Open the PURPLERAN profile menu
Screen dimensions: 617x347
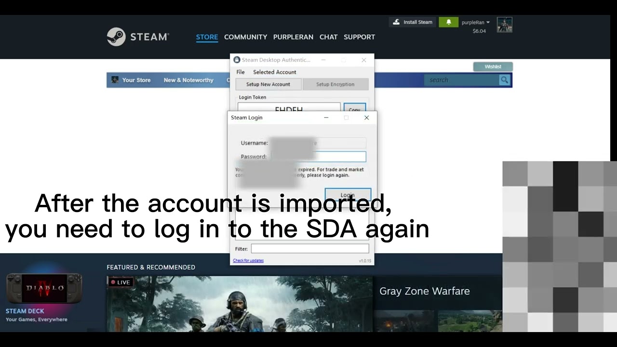(x=293, y=37)
